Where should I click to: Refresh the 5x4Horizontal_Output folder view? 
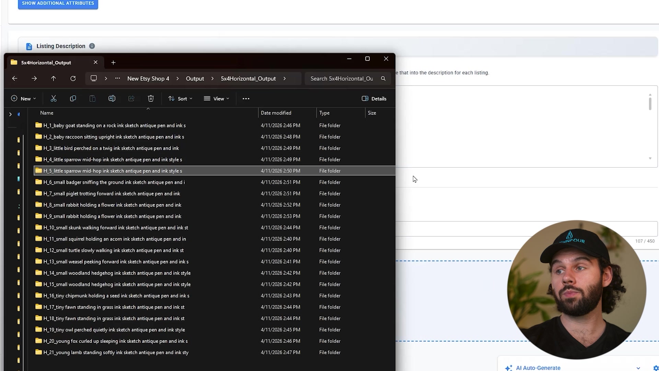(73, 79)
